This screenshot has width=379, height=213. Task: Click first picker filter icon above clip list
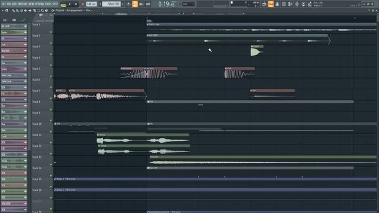point(5,20)
